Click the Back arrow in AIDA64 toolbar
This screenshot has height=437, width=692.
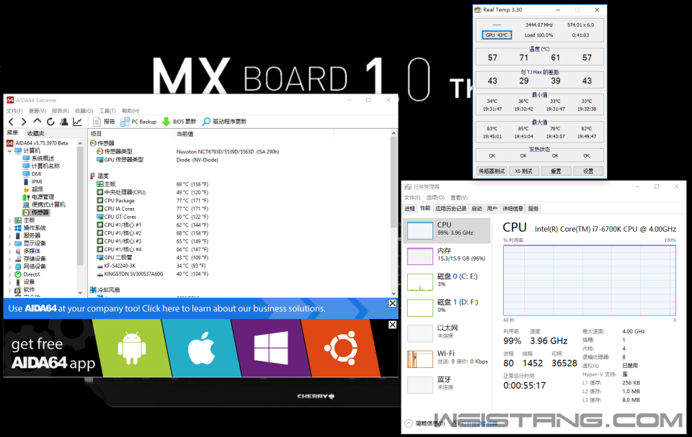(11, 122)
